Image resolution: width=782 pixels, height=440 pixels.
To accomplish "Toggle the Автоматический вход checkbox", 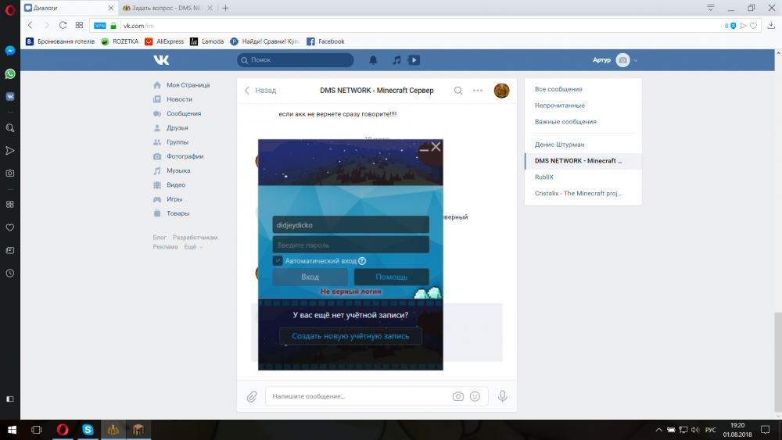I will [278, 260].
